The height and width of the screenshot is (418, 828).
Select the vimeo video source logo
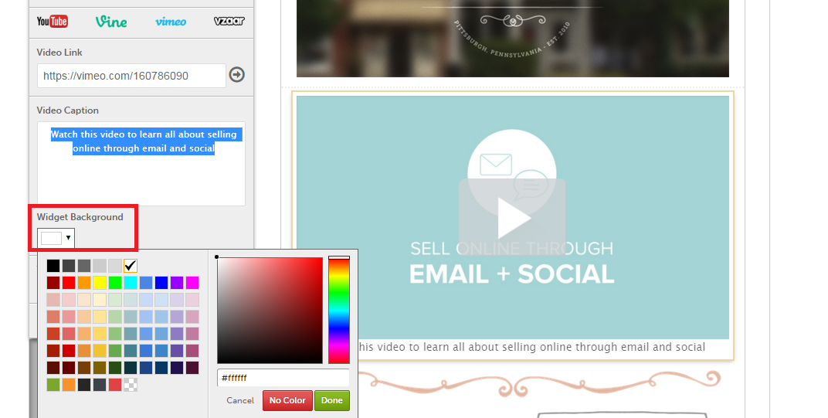pos(171,22)
